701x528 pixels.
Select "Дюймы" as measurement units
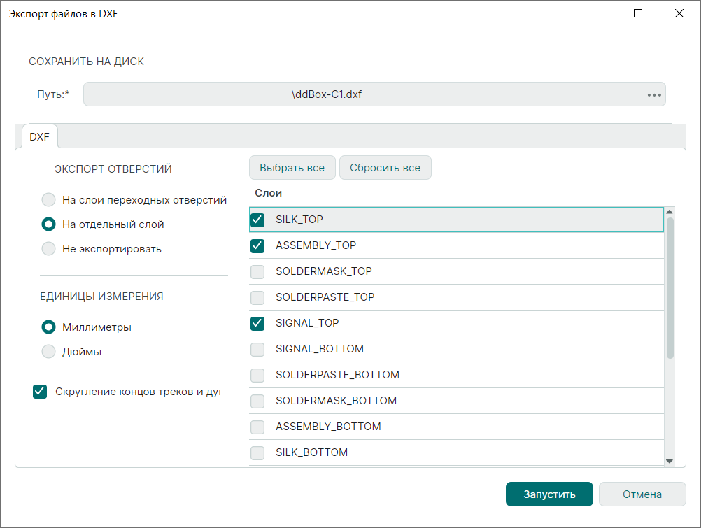click(48, 352)
